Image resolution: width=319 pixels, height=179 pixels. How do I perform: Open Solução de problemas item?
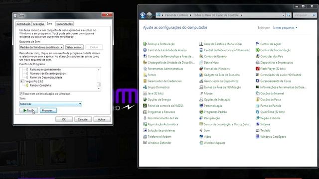pos(161,130)
